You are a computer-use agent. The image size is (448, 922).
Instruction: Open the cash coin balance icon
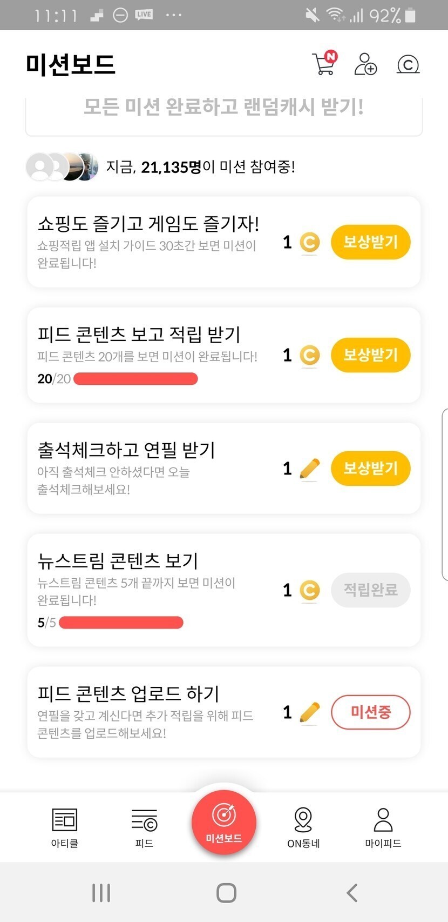408,64
